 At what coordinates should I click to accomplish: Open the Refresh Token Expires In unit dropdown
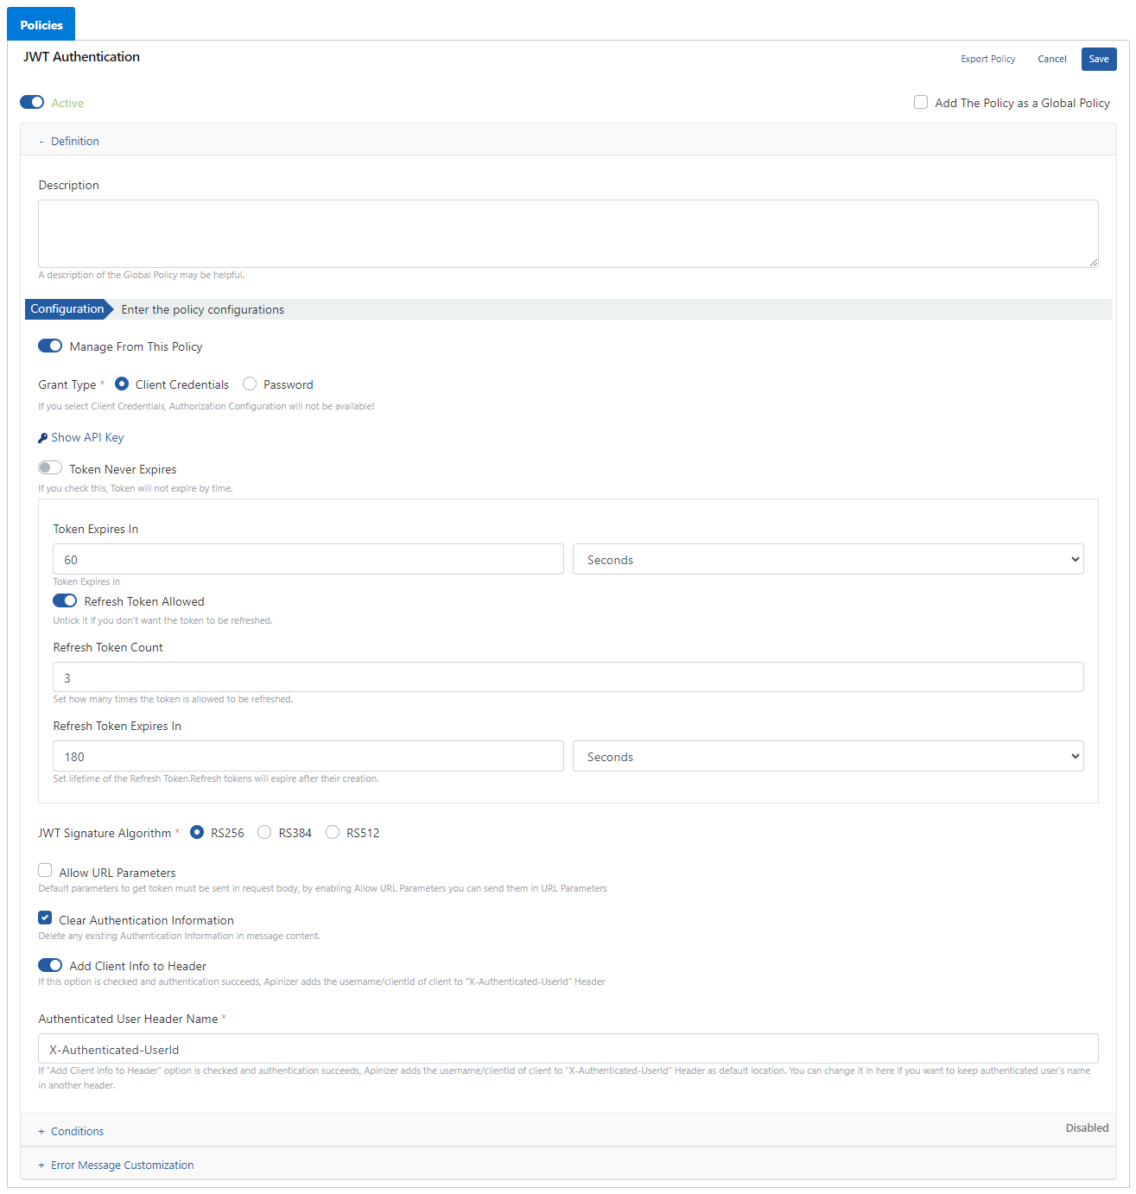coord(828,757)
